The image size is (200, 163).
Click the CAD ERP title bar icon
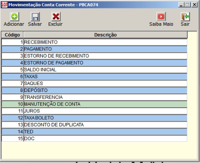[x=4, y=5]
